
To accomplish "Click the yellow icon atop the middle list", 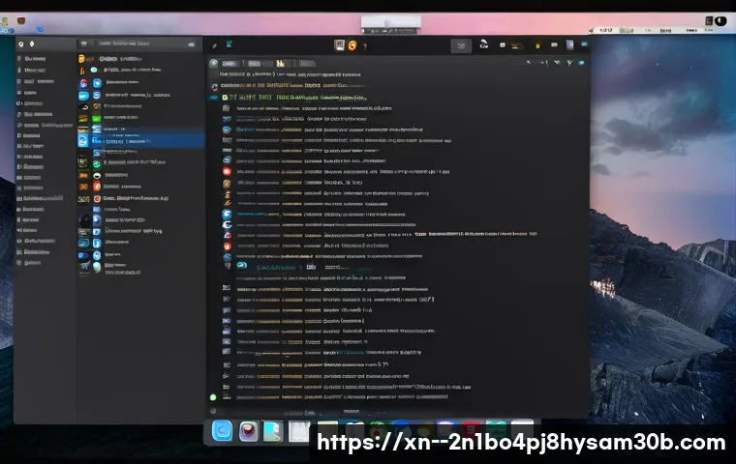I will point(82,59).
